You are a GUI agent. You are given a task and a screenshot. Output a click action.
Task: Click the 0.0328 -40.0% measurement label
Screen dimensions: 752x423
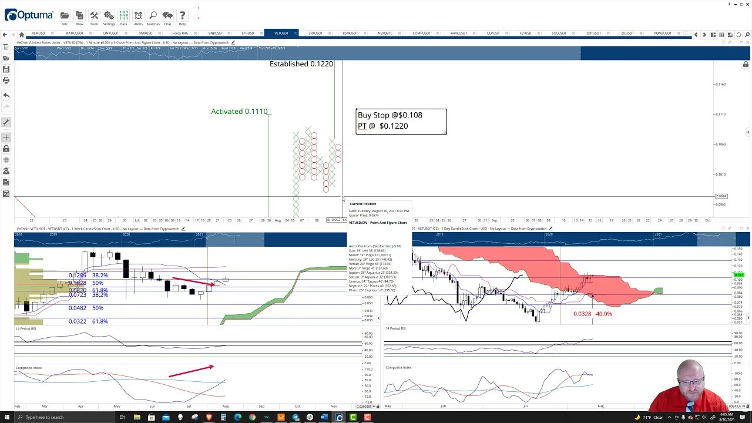click(592, 314)
